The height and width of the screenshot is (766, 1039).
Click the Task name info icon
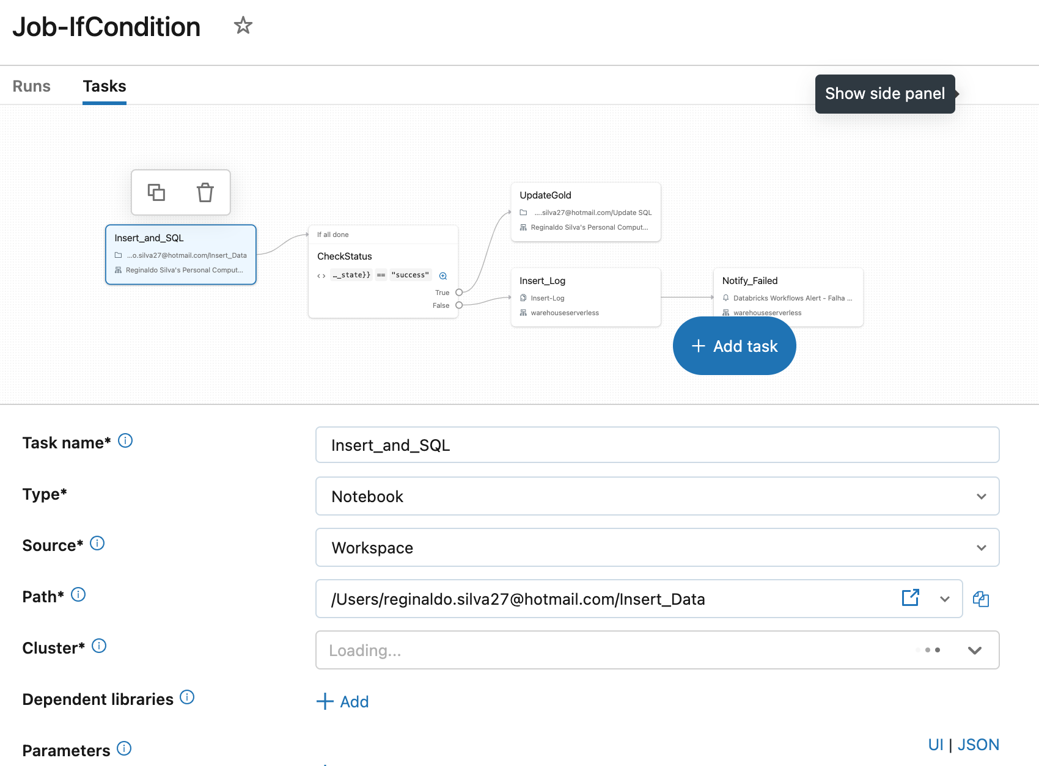[125, 440]
